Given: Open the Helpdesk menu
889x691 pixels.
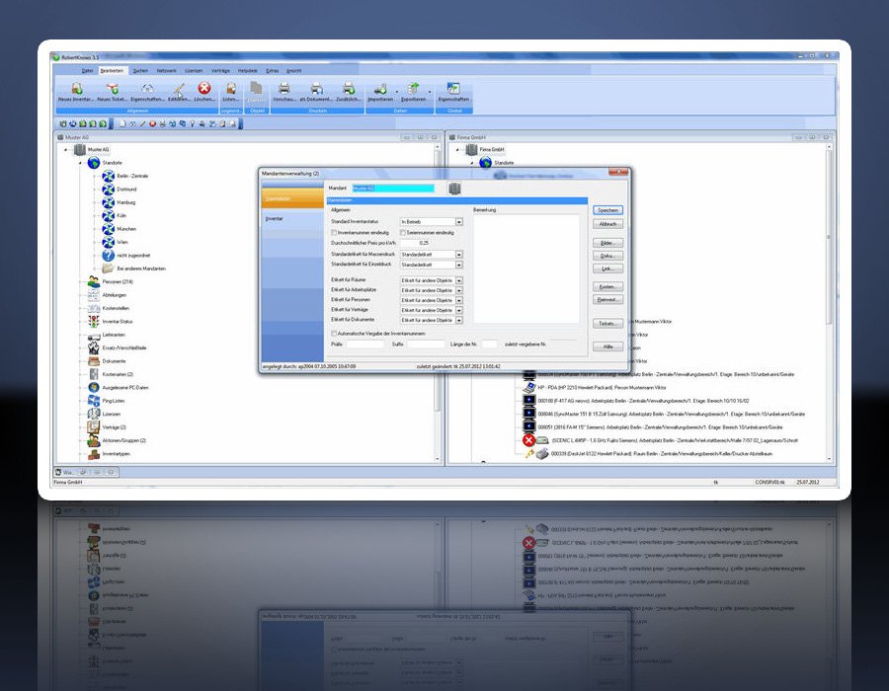Looking at the screenshot, I should click(x=248, y=71).
